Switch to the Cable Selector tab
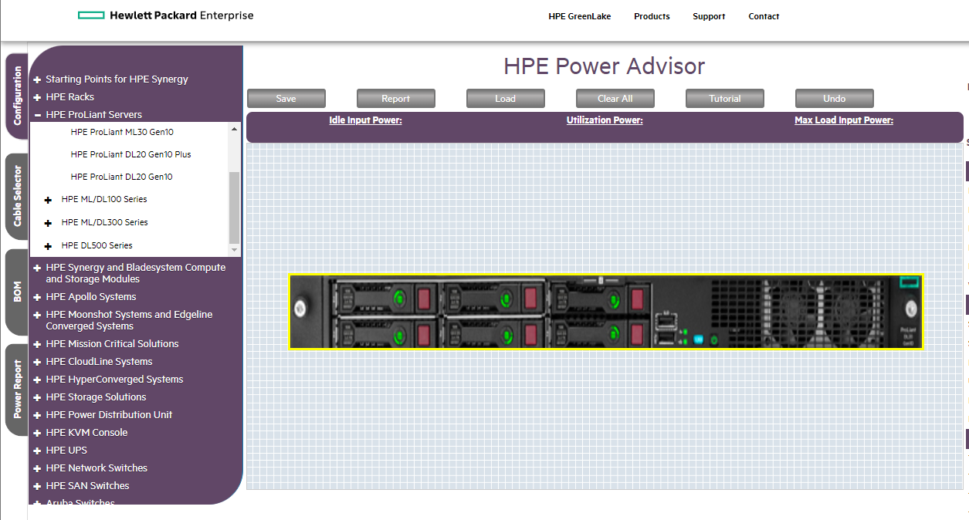The height and width of the screenshot is (520, 969). [17, 196]
